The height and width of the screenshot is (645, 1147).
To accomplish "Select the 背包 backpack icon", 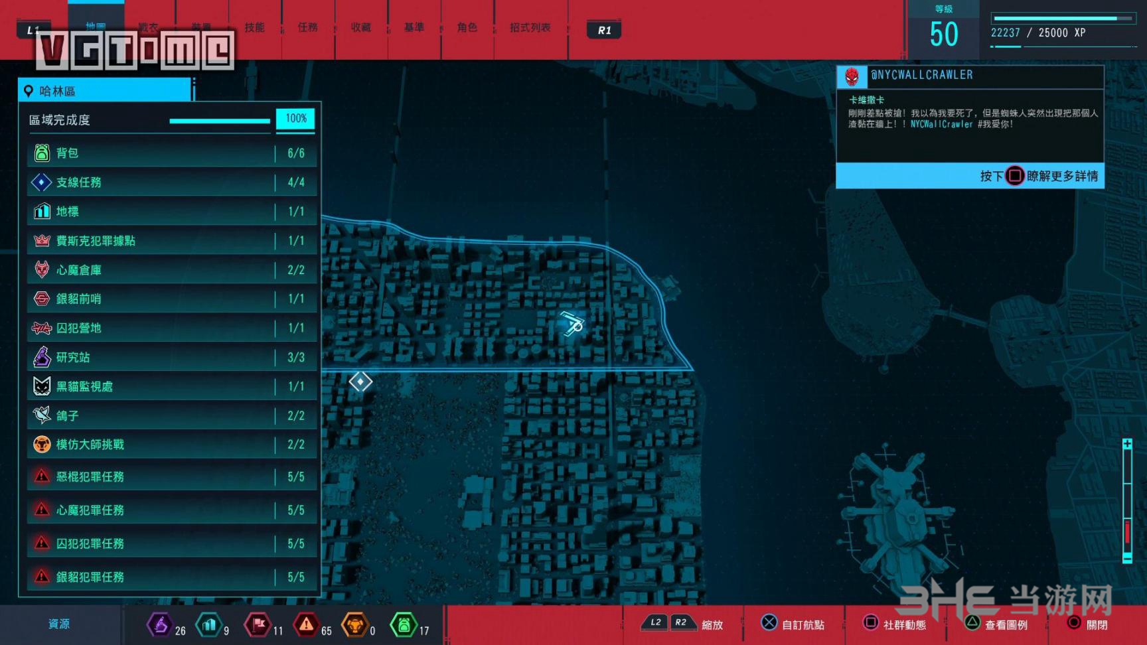I will point(42,153).
